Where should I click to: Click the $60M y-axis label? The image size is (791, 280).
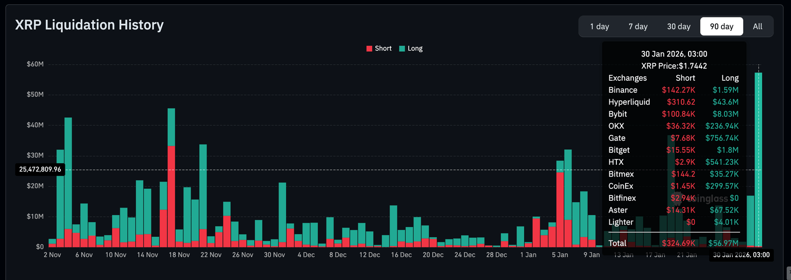pos(35,64)
